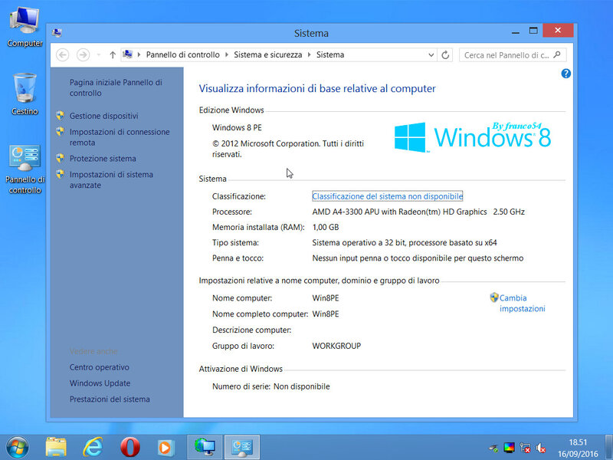Click 'Numero di serie: Non disponibile' text
Image resolution: width=613 pixels, height=460 pixels.
click(x=271, y=386)
